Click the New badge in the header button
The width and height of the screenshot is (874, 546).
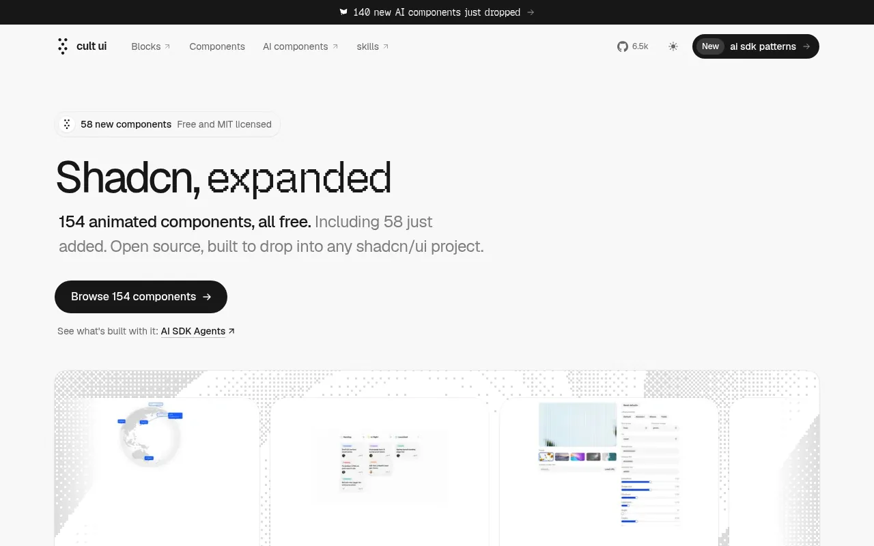pyautogui.click(x=710, y=46)
